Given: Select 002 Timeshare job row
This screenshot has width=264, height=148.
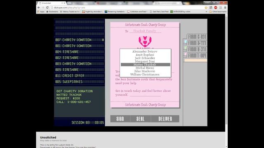Looking at the screenshot, I should tap(79, 58).
